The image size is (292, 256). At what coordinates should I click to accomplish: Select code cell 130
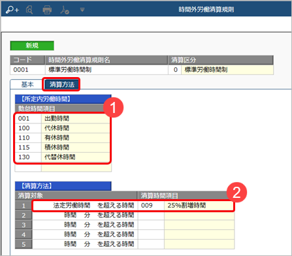(28, 157)
